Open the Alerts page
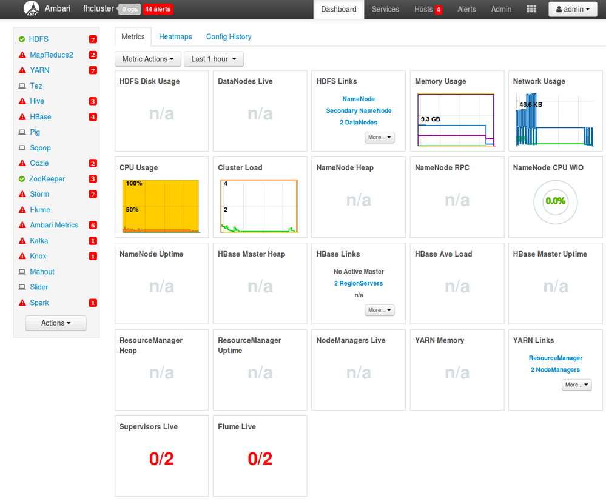The height and width of the screenshot is (504, 606). pos(466,9)
